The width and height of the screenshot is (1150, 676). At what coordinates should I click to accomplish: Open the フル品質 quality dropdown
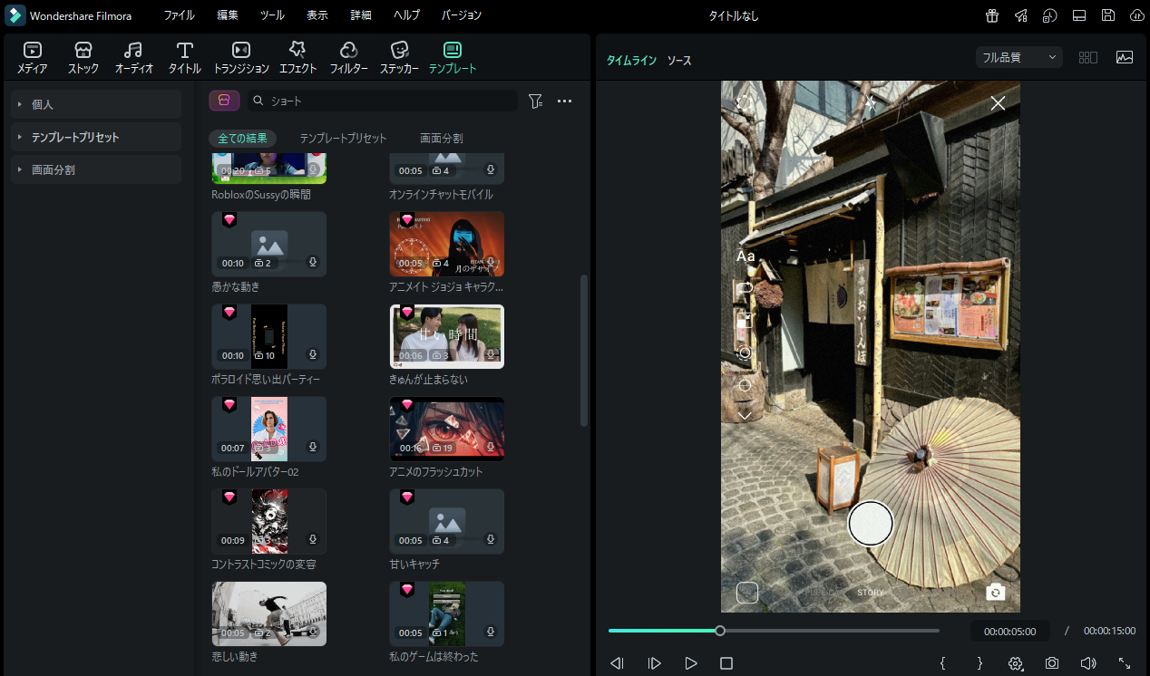tap(1019, 57)
